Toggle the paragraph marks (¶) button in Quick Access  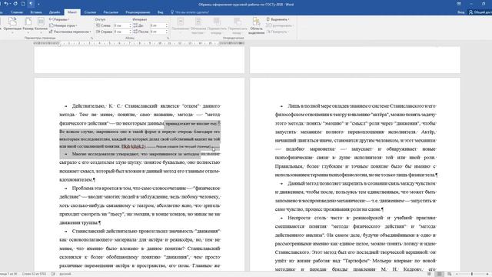31,4
